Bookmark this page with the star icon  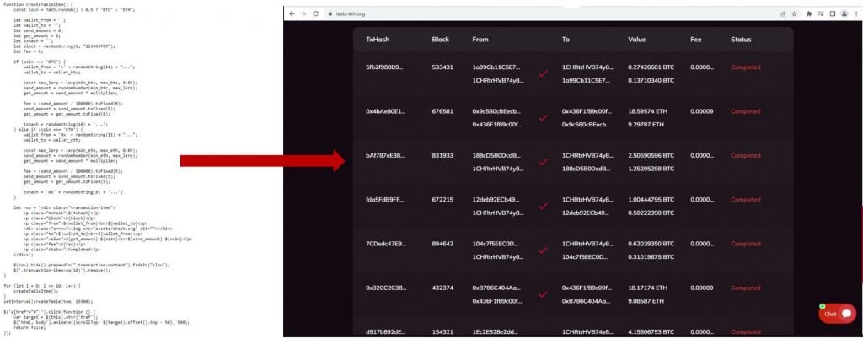[794, 13]
